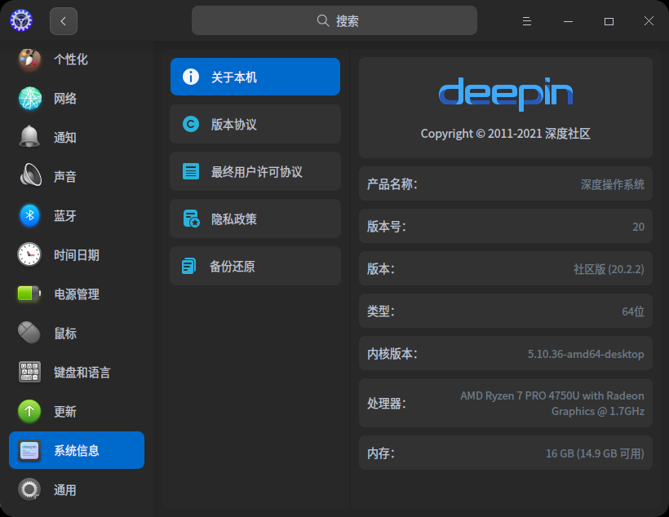Open 电源管理 settings
Screen dimensions: 669x517
(x=77, y=294)
